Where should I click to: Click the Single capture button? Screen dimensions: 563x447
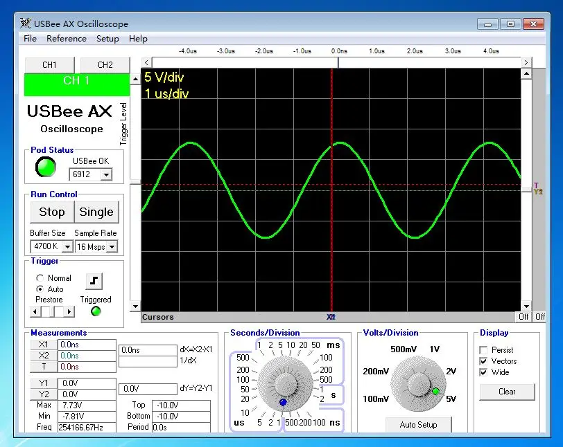[x=96, y=212]
